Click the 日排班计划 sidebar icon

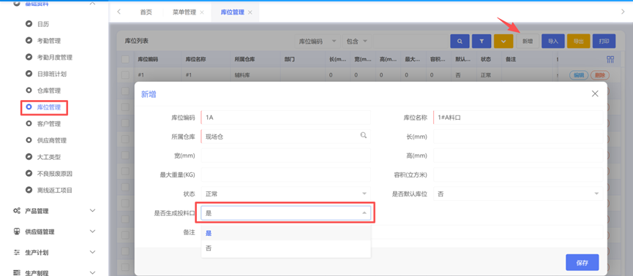(29, 74)
